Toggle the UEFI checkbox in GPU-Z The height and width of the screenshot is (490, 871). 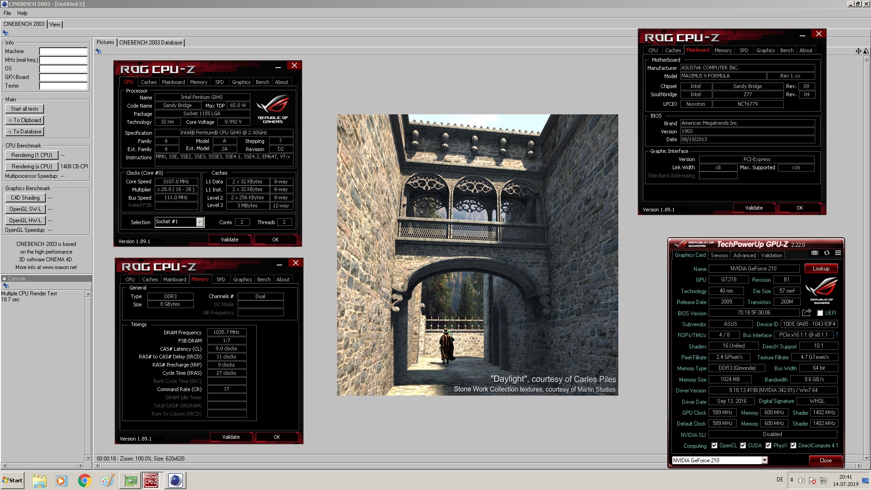(x=820, y=313)
